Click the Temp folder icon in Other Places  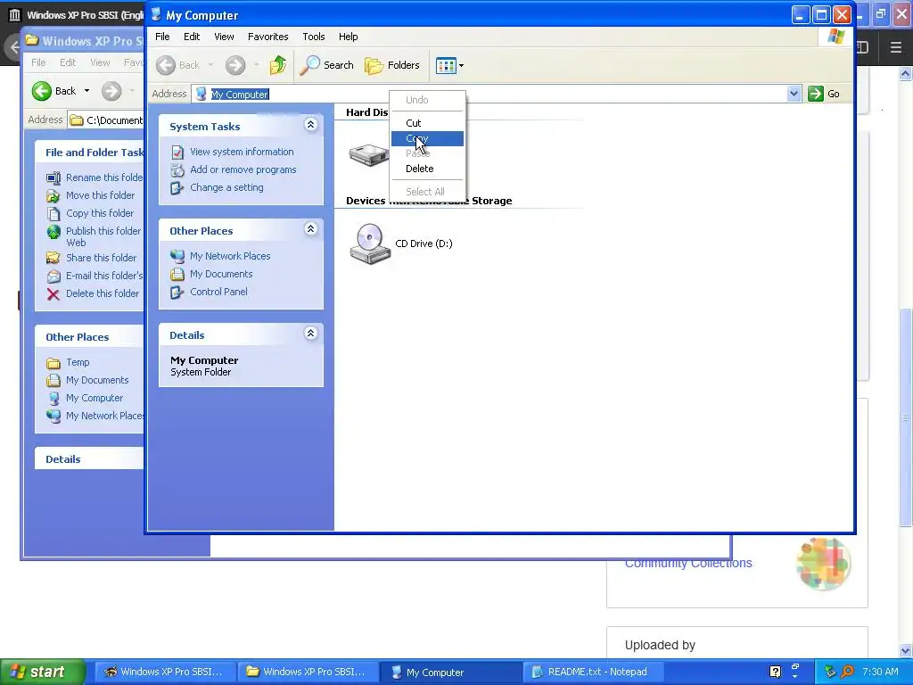click(53, 363)
